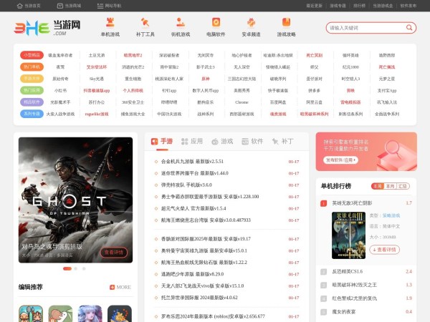The width and height of the screenshot is (430, 322).
Task: Select the 汇总 ranking toggle
Action: pyautogui.click(x=403, y=186)
